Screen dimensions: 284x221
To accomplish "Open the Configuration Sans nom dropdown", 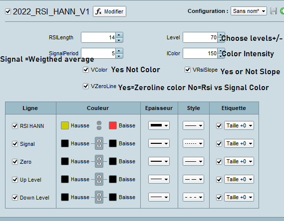I will tap(249, 11).
